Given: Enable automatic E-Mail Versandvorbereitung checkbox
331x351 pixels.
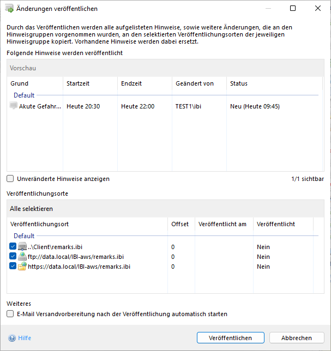Looking at the screenshot, I should (10, 314).
